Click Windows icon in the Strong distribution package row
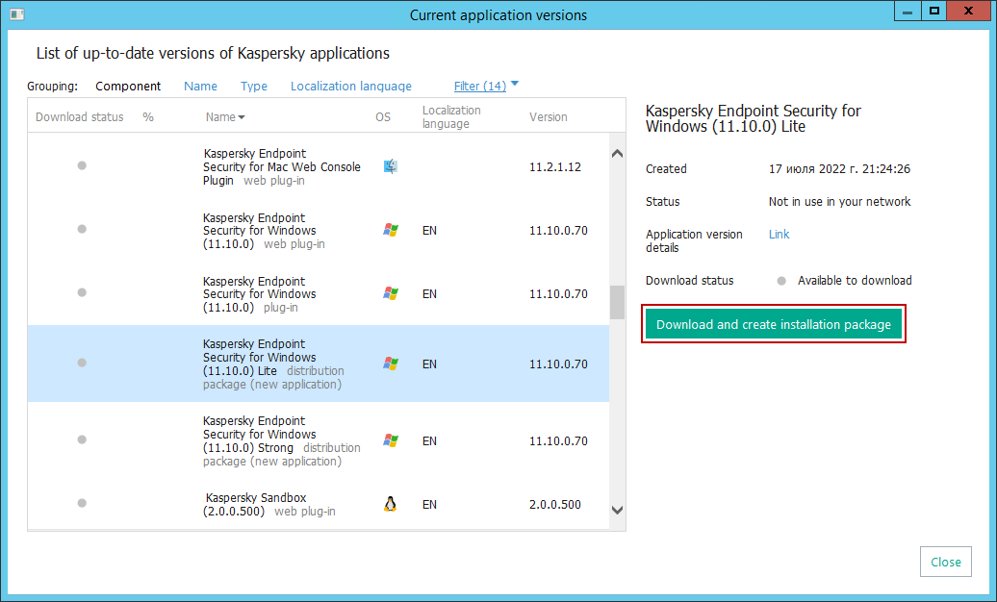The height and width of the screenshot is (602, 997). coord(390,441)
